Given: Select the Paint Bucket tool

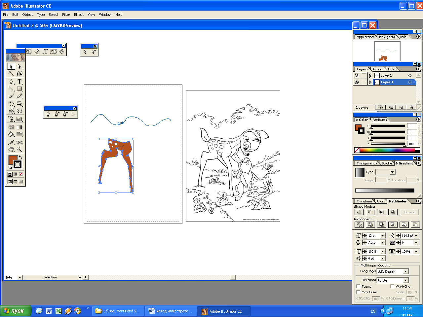Looking at the screenshot, I should point(11,134).
